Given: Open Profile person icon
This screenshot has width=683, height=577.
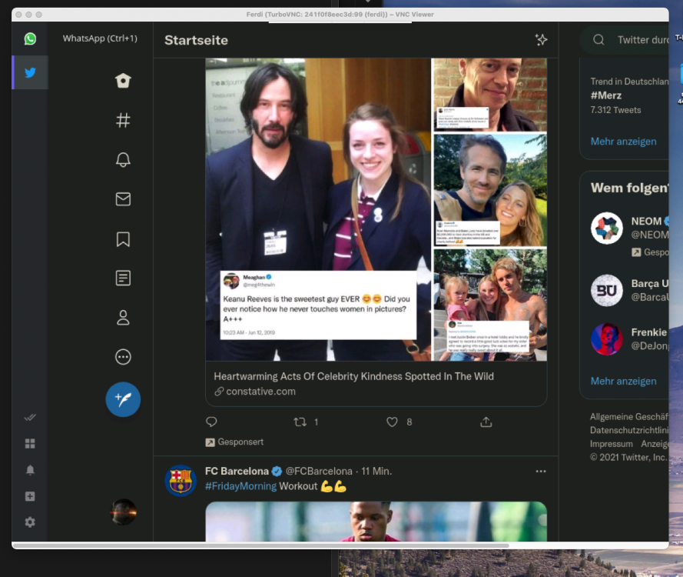Looking at the screenshot, I should [x=123, y=318].
